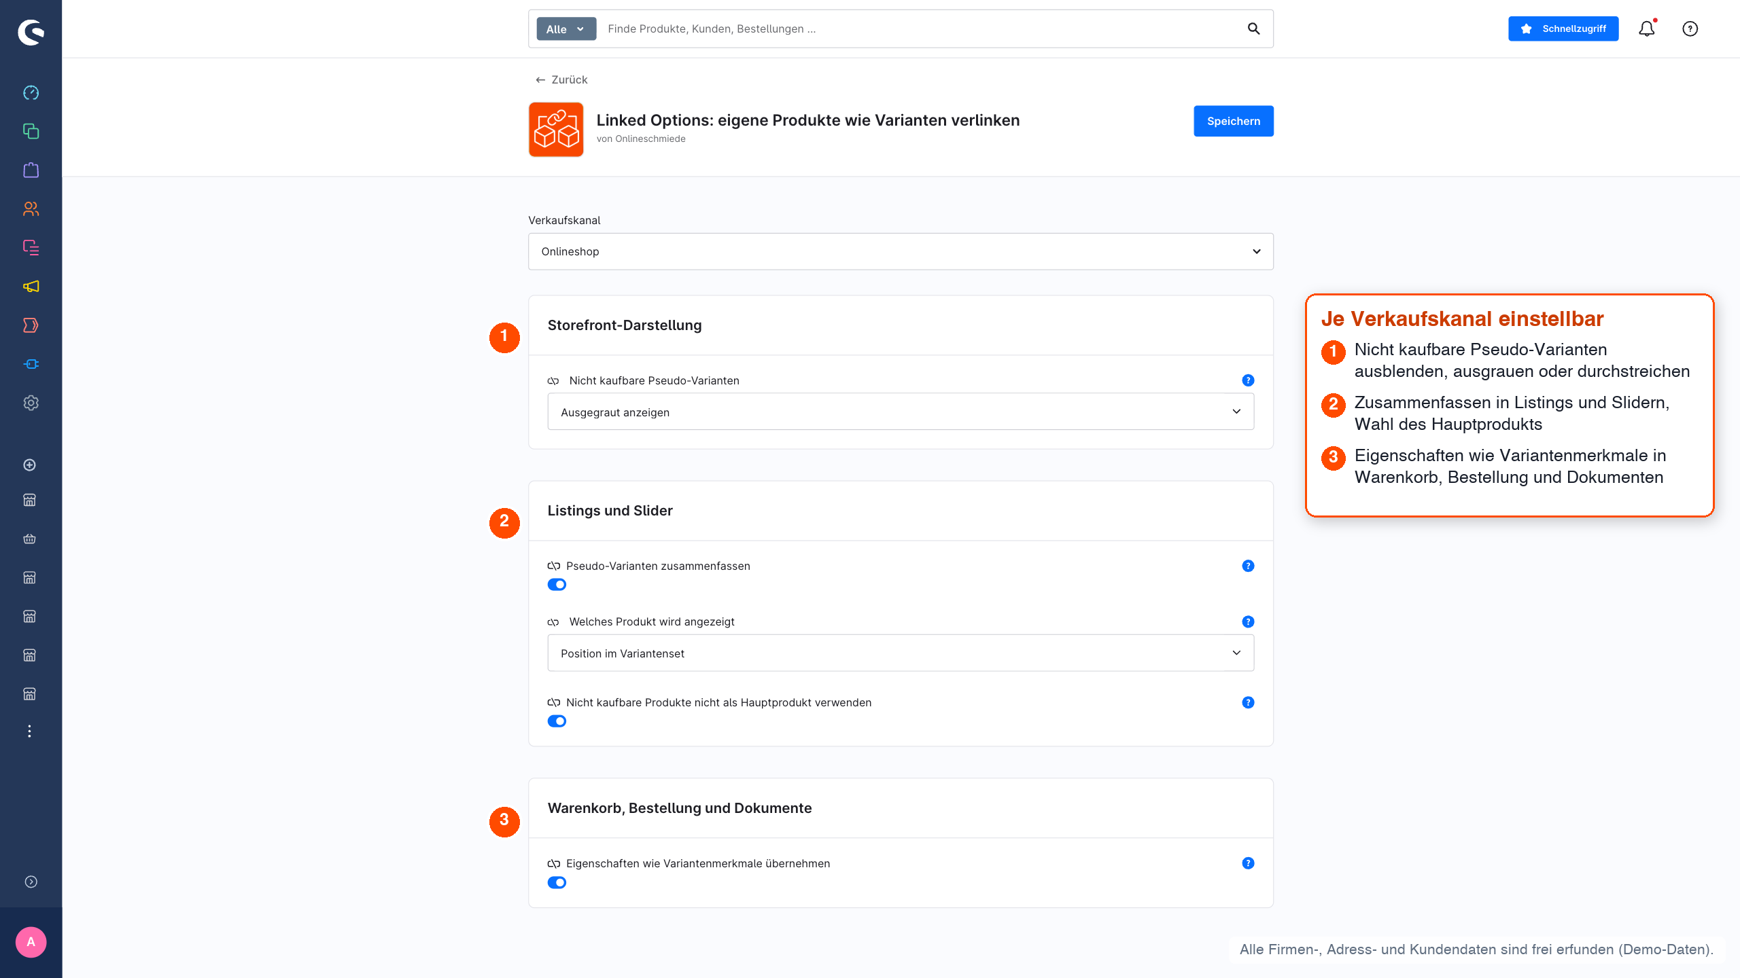This screenshot has width=1740, height=978.
Task: Open Content via the pink layout sidebar icon
Action: (31, 247)
